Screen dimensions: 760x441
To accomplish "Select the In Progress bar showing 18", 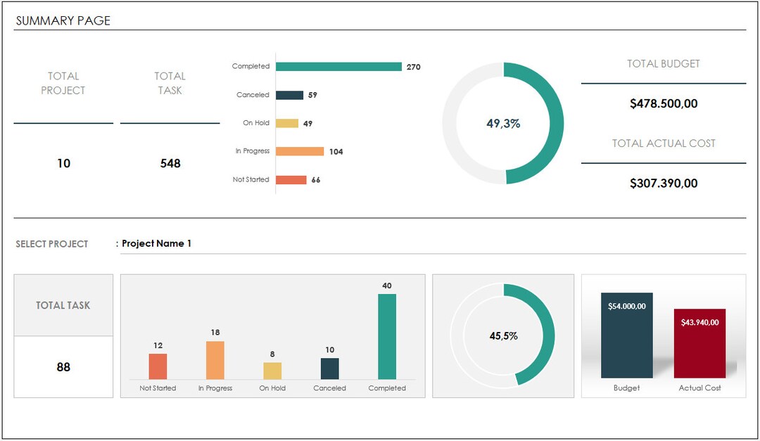I will click(x=215, y=359).
